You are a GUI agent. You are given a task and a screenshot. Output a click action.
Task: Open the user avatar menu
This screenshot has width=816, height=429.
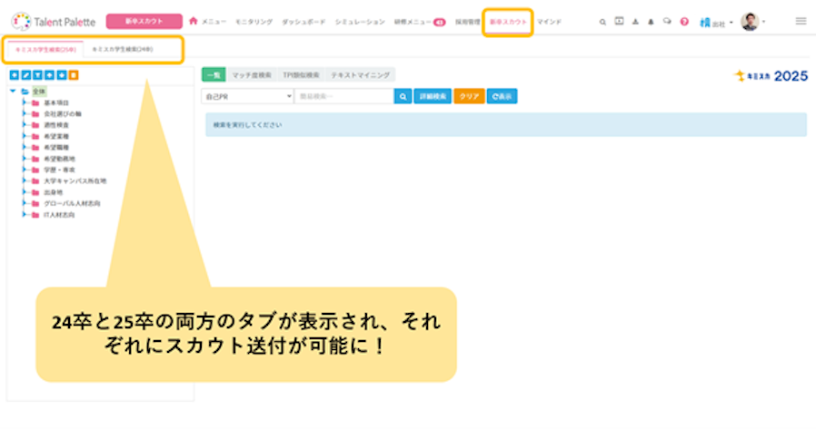pyautogui.click(x=752, y=22)
